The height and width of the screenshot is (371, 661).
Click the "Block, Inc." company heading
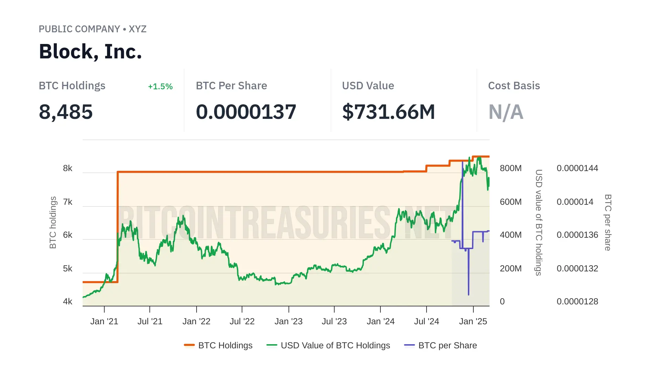pos(90,52)
